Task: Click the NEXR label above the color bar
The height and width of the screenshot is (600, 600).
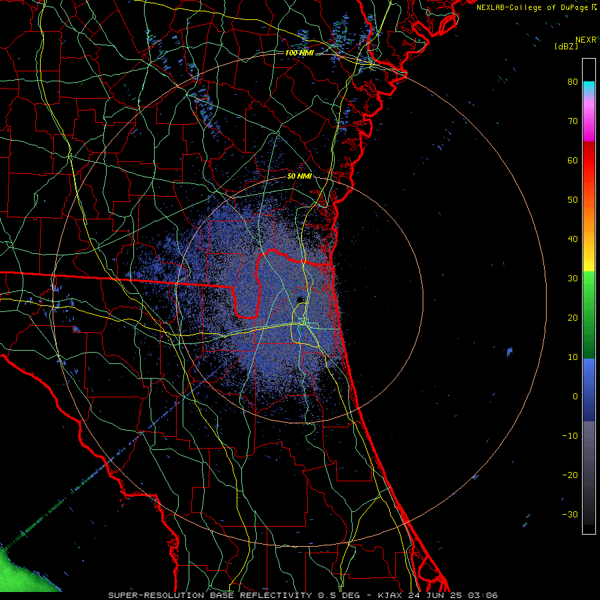Action: click(x=586, y=40)
